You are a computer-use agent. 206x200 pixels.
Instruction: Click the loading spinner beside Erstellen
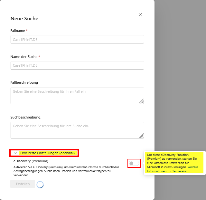[x=40, y=185]
